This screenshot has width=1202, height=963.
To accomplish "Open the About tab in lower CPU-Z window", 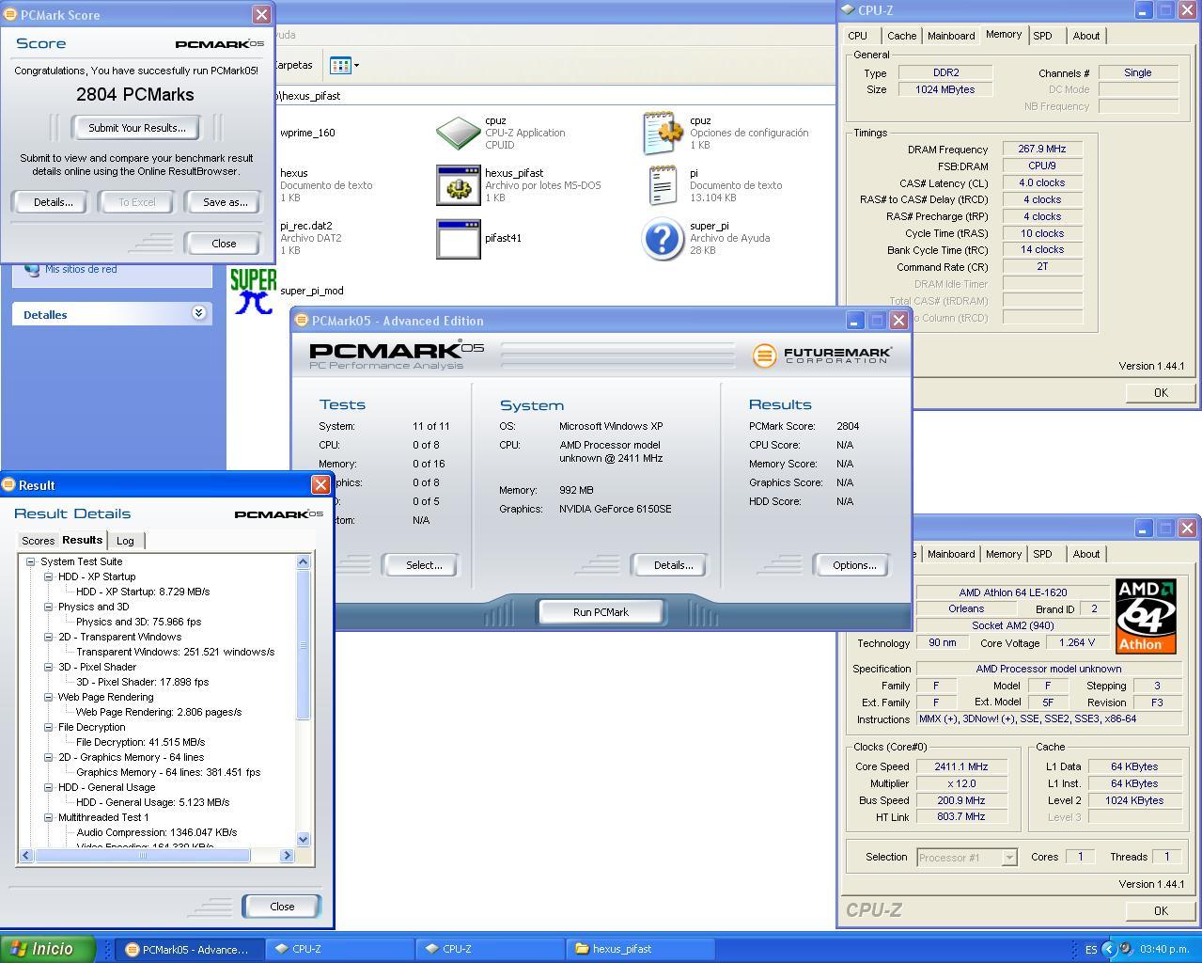I will click(x=1085, y=554).
